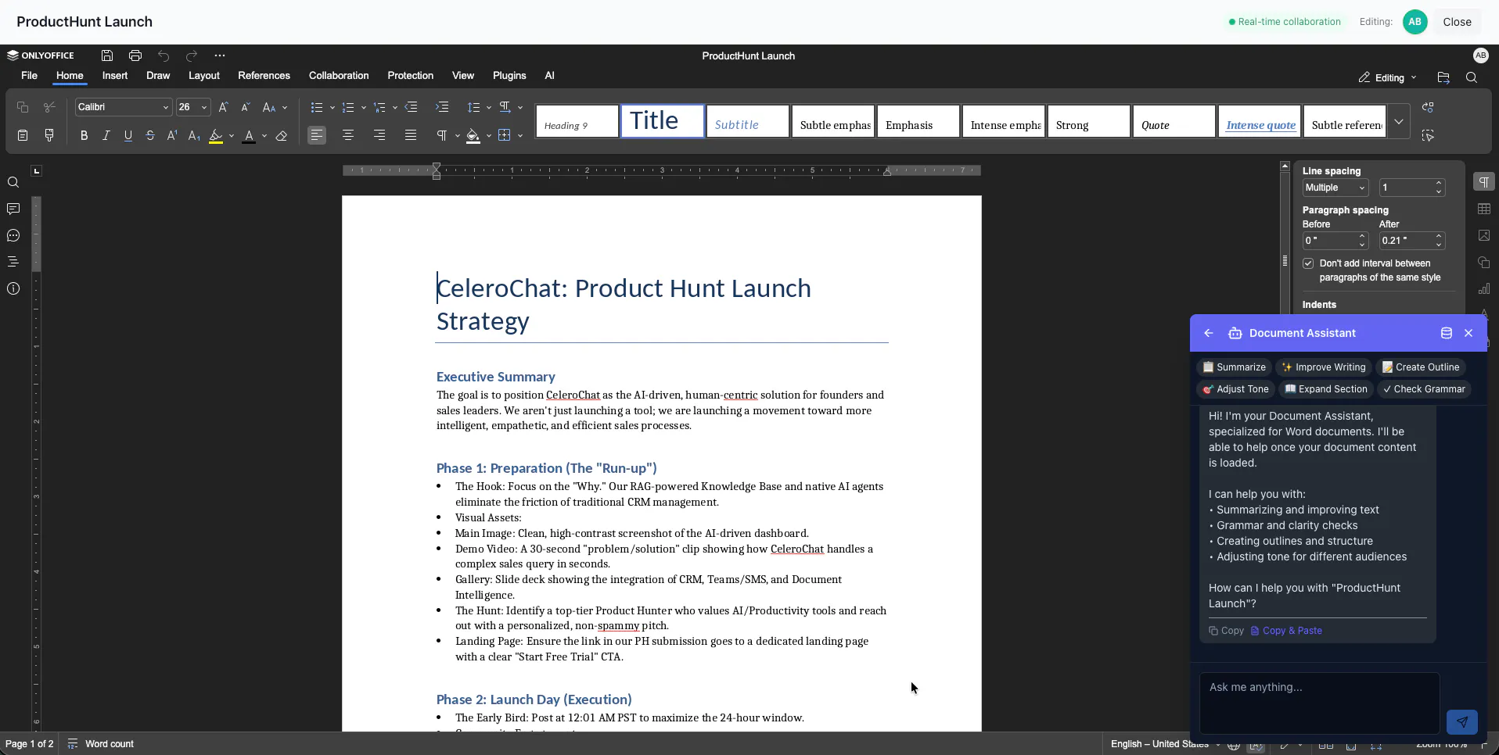Click the Replace icon in ribbon
The width and height of the screenshot is (1499, 755).
1428,107
